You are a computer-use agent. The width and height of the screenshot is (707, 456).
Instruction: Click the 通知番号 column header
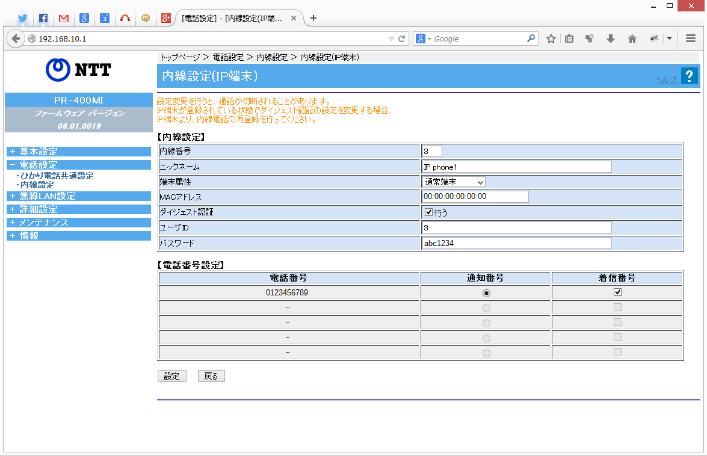[x=486, y=278]
